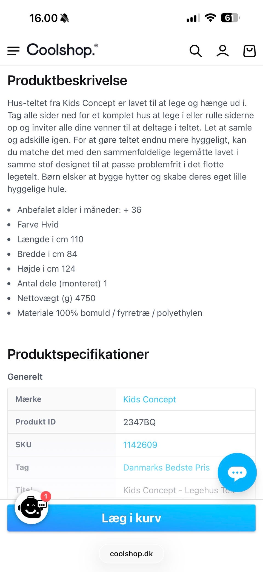
Task: Tap the Generelt section label
Action: [x=25, y=377]
